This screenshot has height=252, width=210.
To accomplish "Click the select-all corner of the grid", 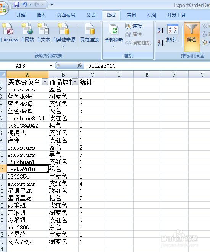I will point(3,75).
